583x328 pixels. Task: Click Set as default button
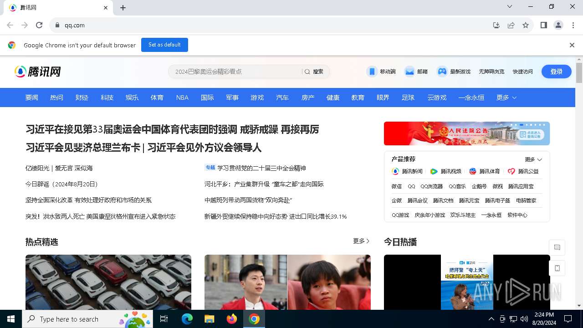coord(164,45)
